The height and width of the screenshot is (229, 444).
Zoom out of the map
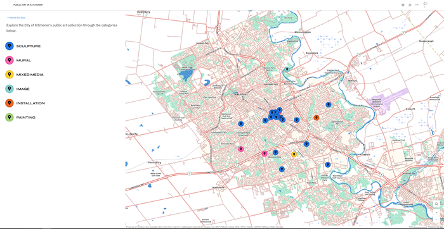(x=436, y=219)
